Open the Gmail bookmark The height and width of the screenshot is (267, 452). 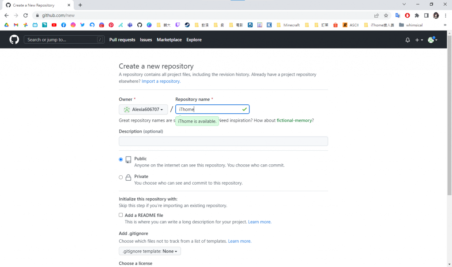pyautogui.click(x=16, y=25)
